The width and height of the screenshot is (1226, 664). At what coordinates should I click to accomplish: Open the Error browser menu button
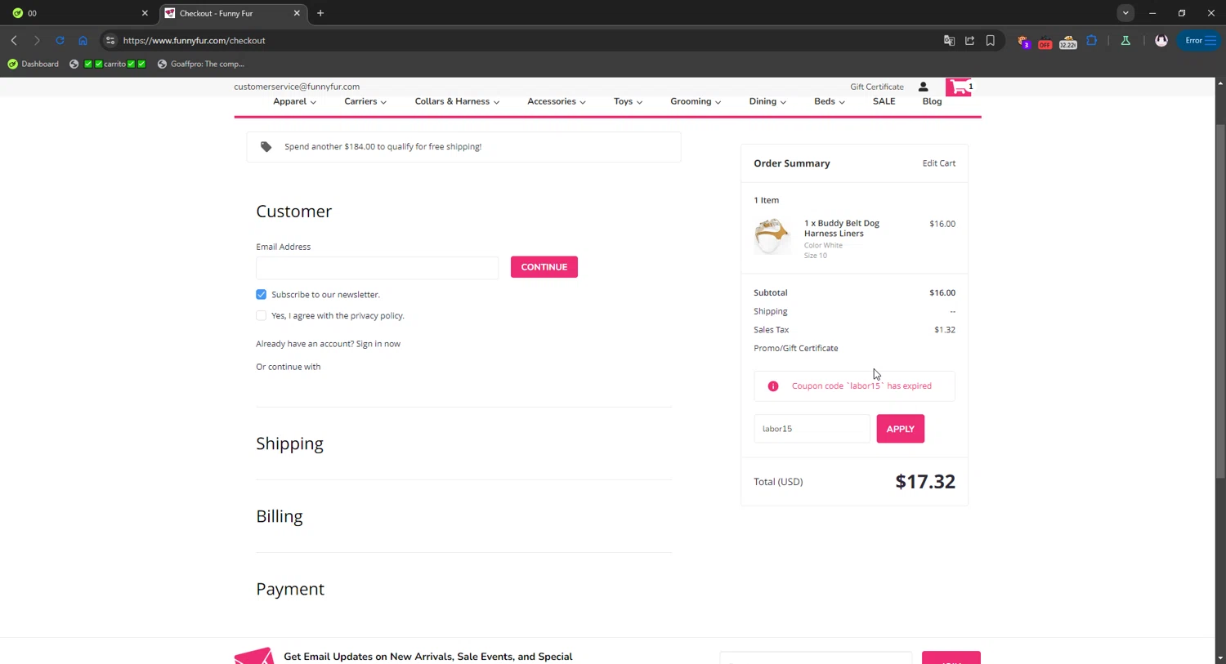[x=1200, y=40]
